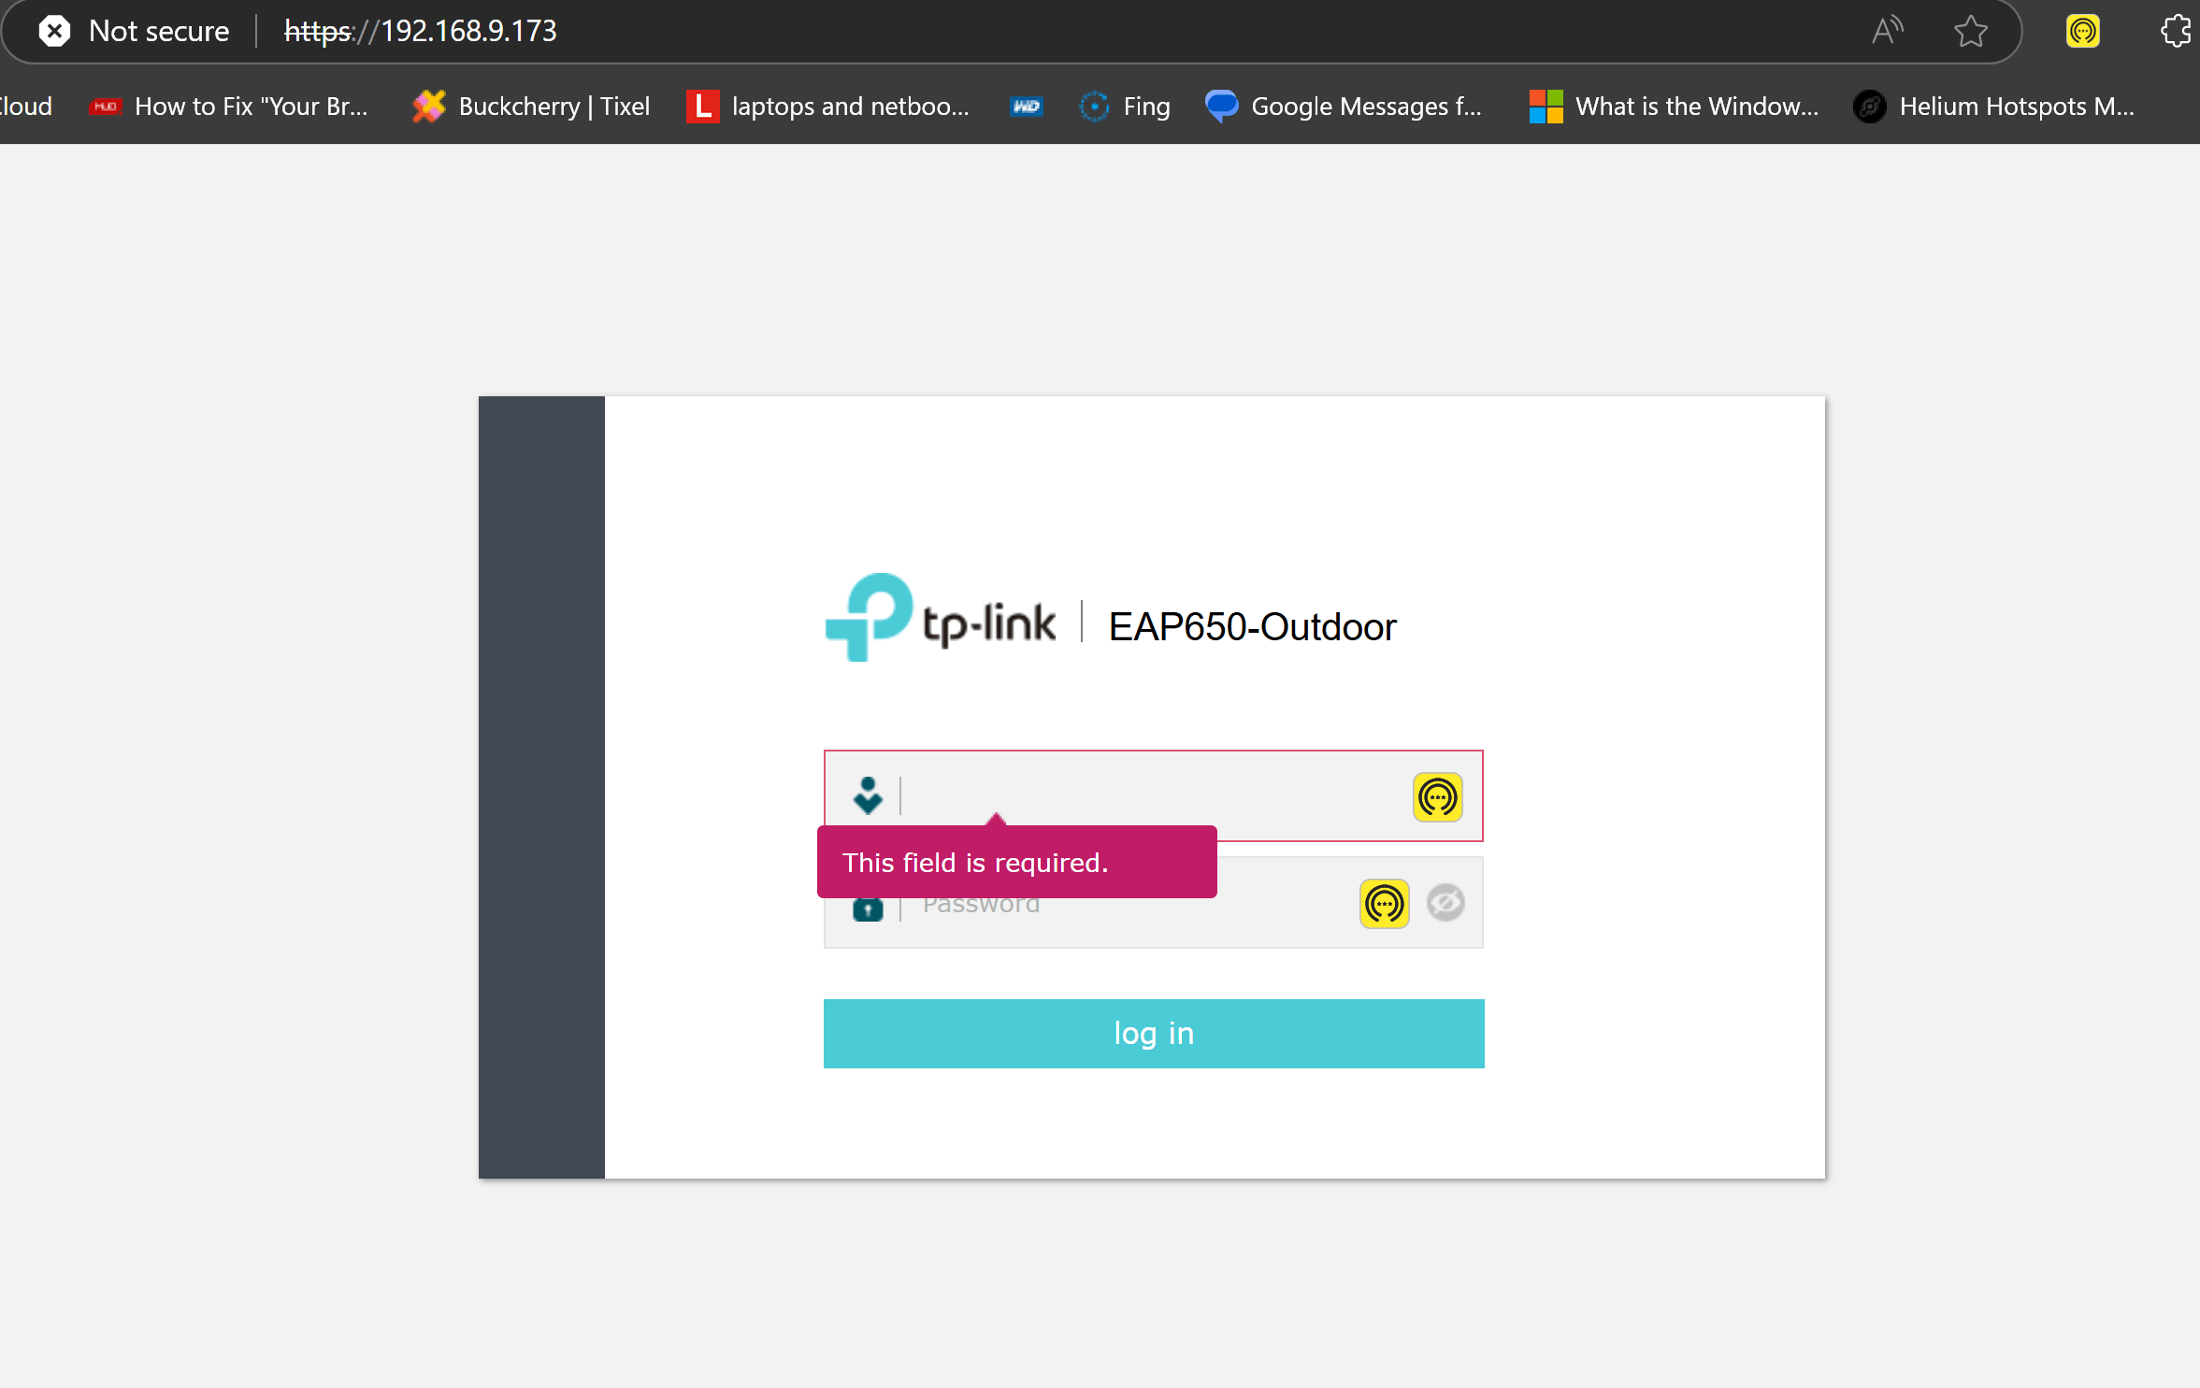Click the tp-link logo
2200x1388 pixels.
pos(940,619)
